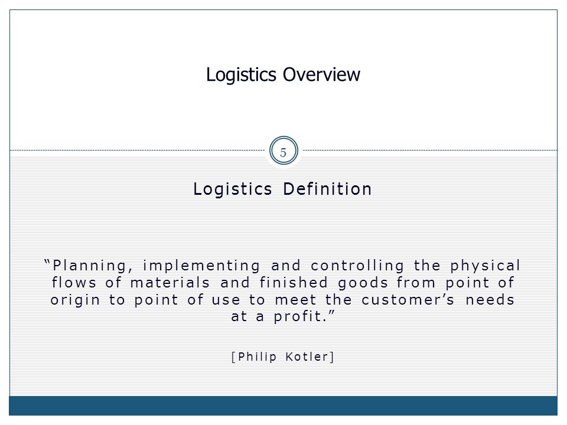The height and width of the screenshot is (425, 567).
Task: Click the word materials in the quote
Action: point(170,283)
